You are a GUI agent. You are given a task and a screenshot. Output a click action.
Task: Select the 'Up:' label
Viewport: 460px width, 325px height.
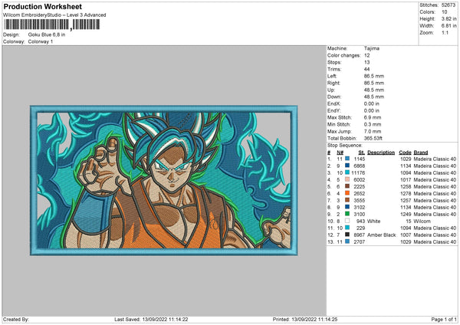coord(330,90)
